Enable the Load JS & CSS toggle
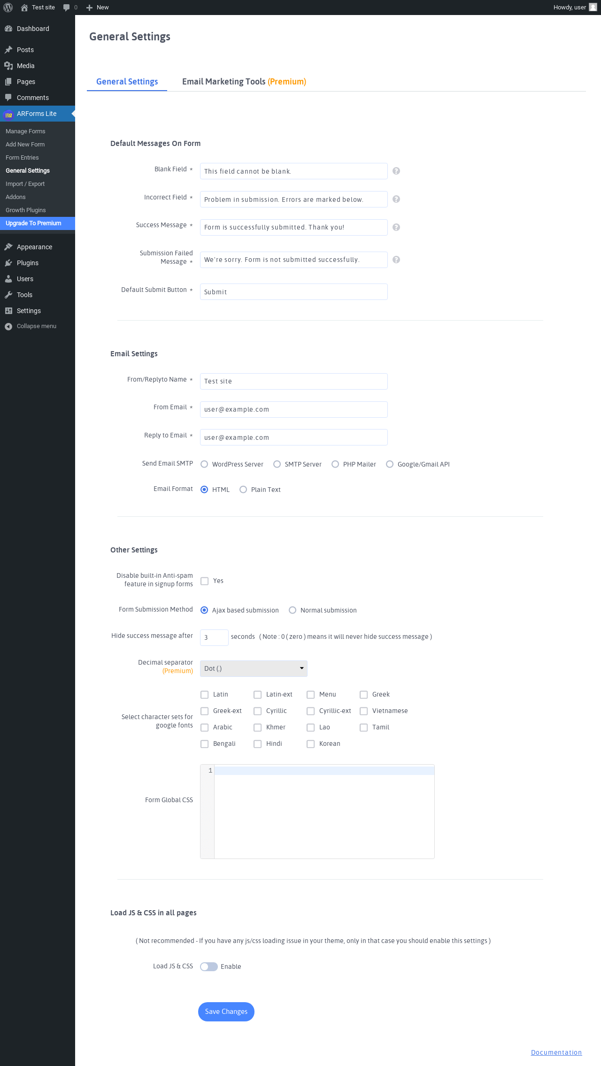This screenshot has height=1066, width=601. 209,966
